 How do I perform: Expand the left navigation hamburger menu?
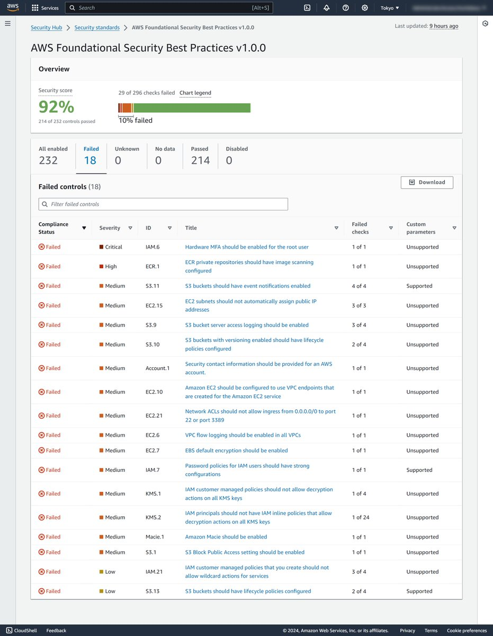point(7,23)
